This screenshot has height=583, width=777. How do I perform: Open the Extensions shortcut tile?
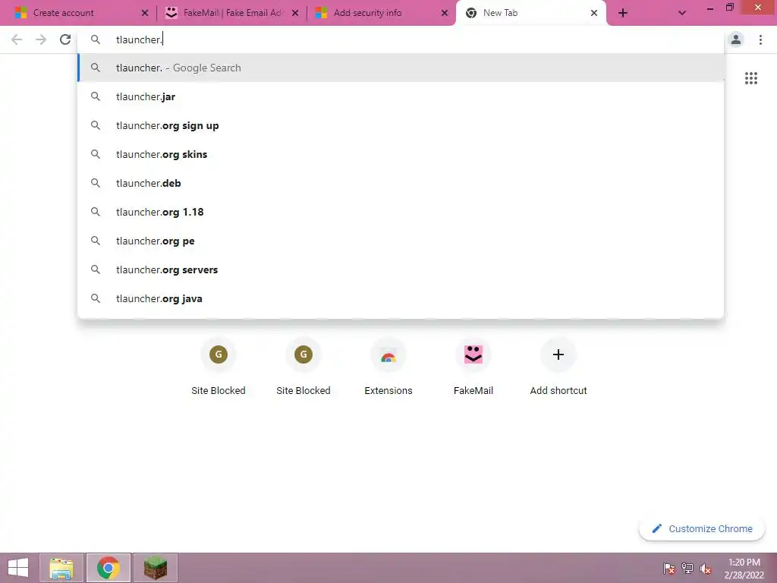coord(388,367)
